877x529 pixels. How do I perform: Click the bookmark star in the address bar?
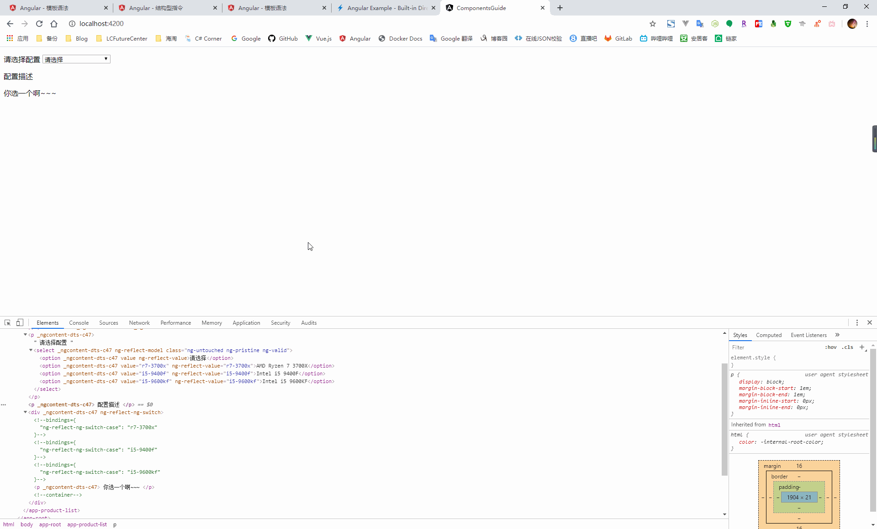pyautogui.click(x=652, y=24)
